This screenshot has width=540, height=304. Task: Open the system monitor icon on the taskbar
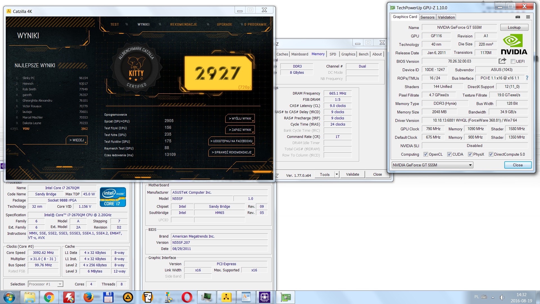coord(207,298)
